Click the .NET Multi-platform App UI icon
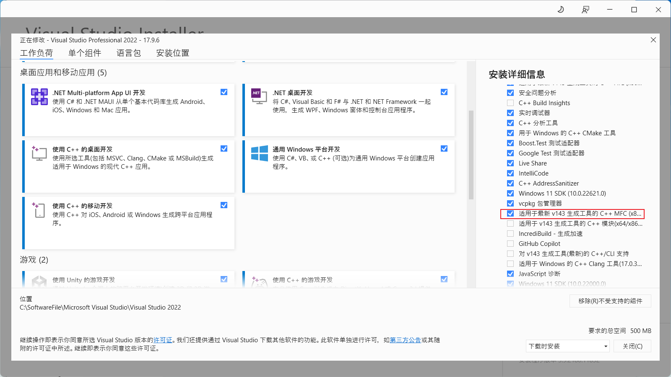 (x=39, y=97)
